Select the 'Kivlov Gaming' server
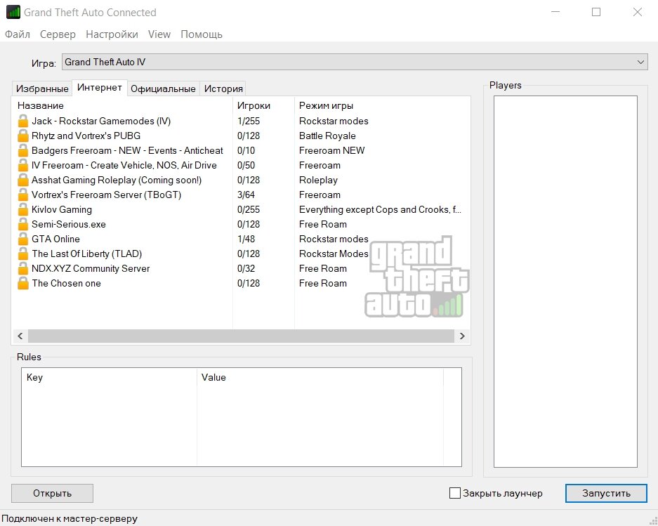This screenshot has height=526, width=658. pos(62,209)
